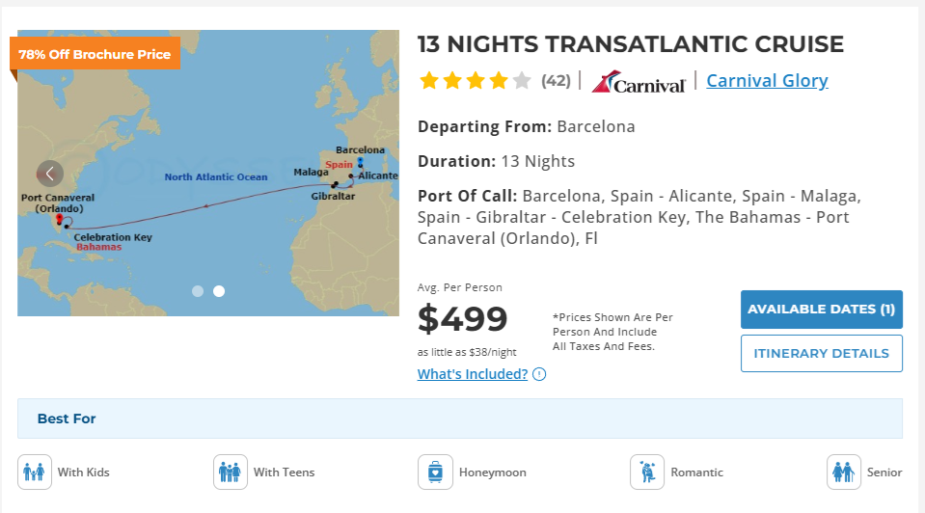Click the previous image arrow on map
The height and width of the screenshot is (513, 925).
(50, 174)
